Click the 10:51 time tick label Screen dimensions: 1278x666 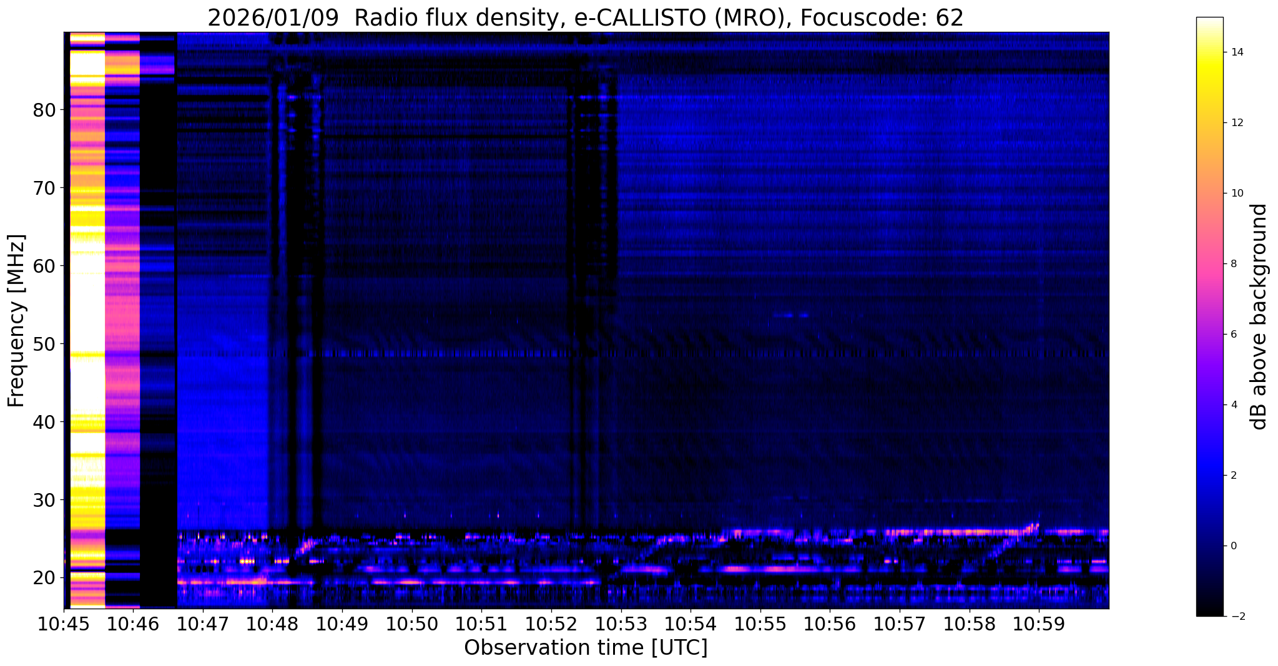[482, 624]
